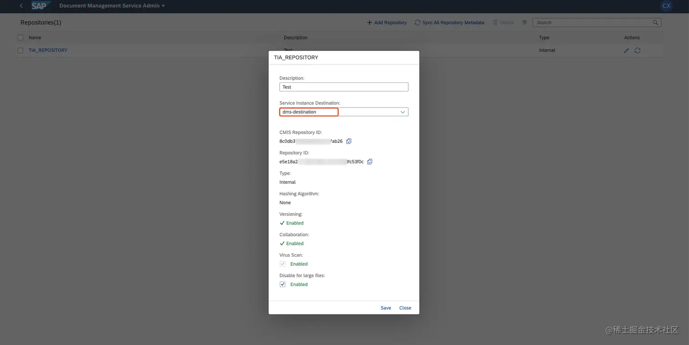Copy the Repository ID value
Image resolution: width=689 pixels, height=345 pixels.
pyautogui.click(x=370, y=162)
